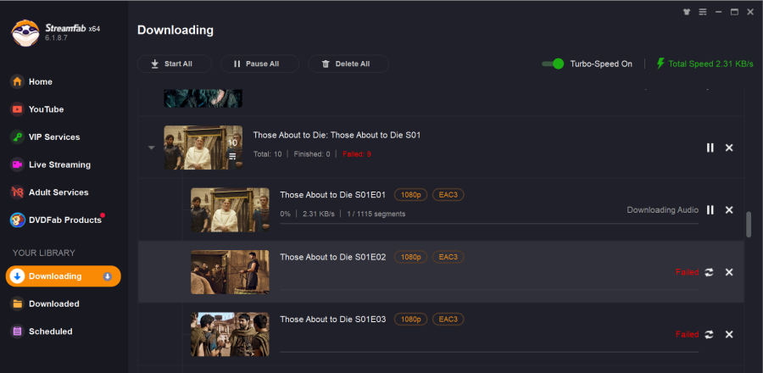This screenshot has height=373, width=763.
Task: Click the S01E02 episode thumbnail
Action: [x=230, y=272]
